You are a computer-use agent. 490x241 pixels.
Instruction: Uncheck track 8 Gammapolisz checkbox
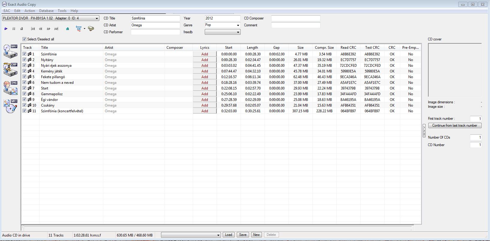25,94
